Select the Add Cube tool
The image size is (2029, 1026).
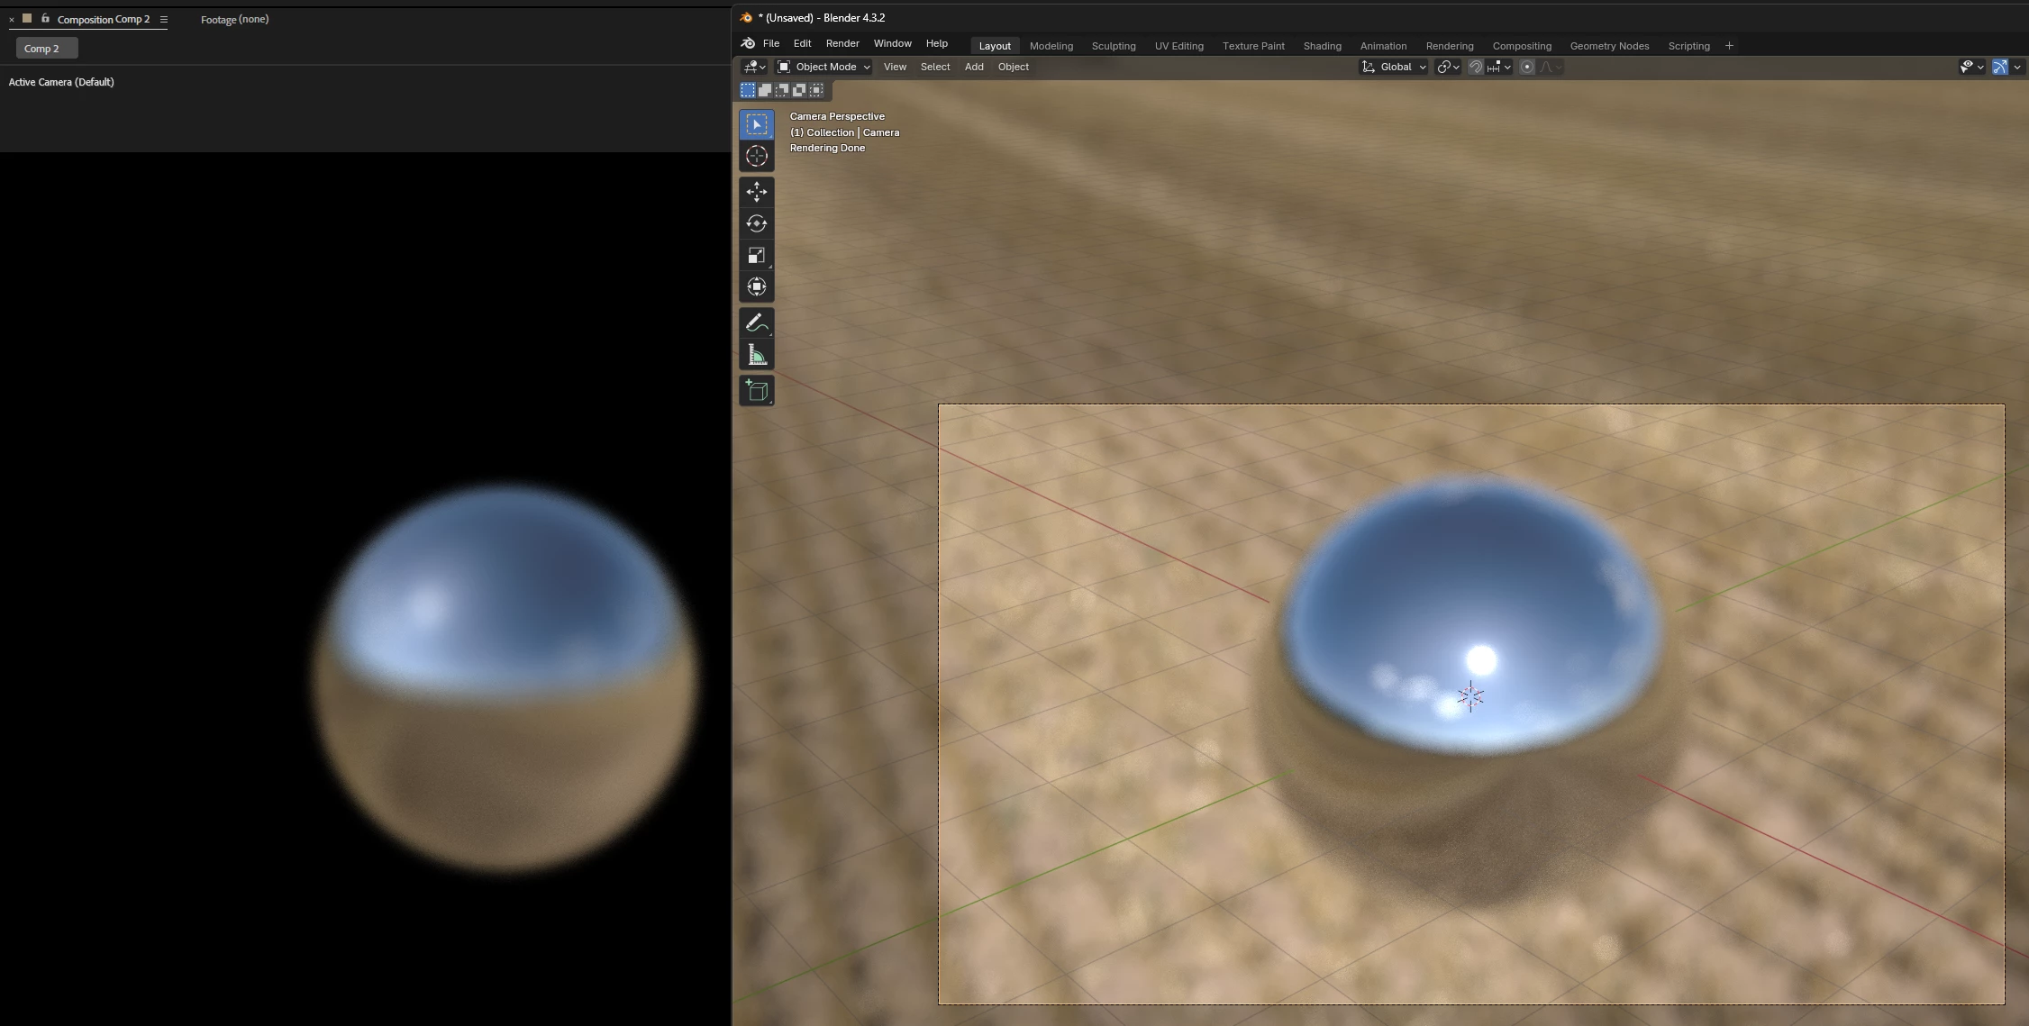click(x=756, y=391)
